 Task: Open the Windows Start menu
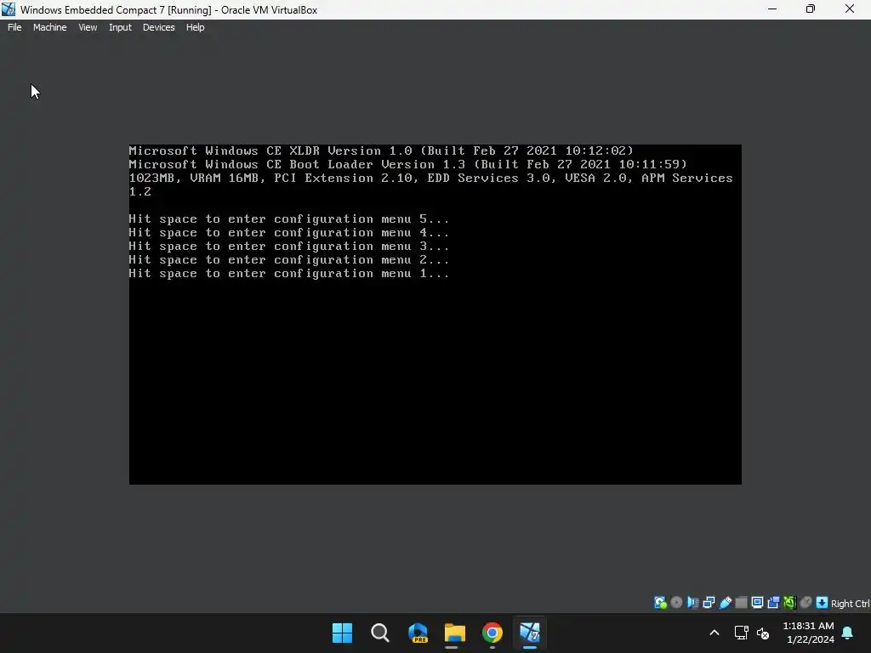click(342, 633)
